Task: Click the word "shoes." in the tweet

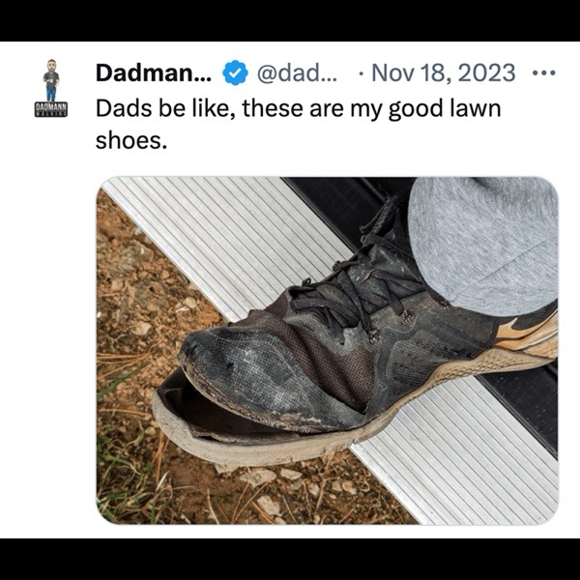Action: coord(130,141)
